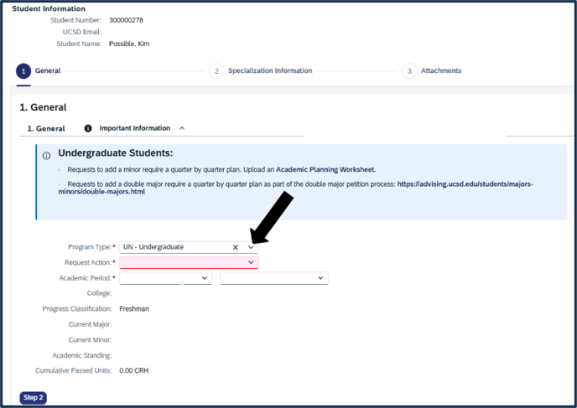Click the Academic Standing label
Screen dimensions: 577x408
click(x=82, y=355)
